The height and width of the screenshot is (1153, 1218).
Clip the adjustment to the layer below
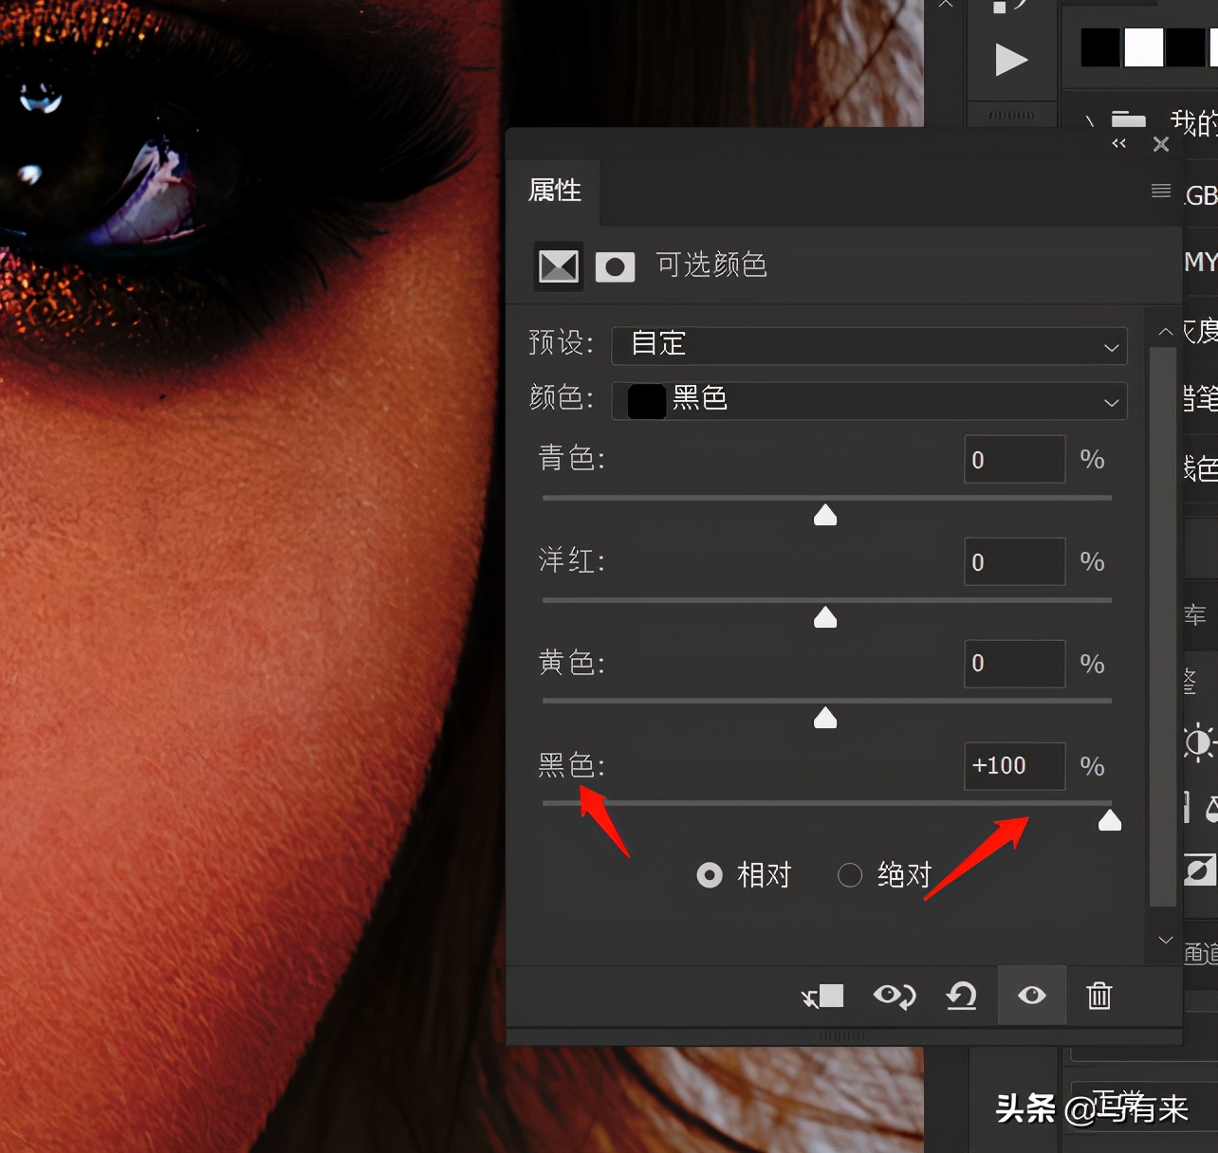point(822,997)
